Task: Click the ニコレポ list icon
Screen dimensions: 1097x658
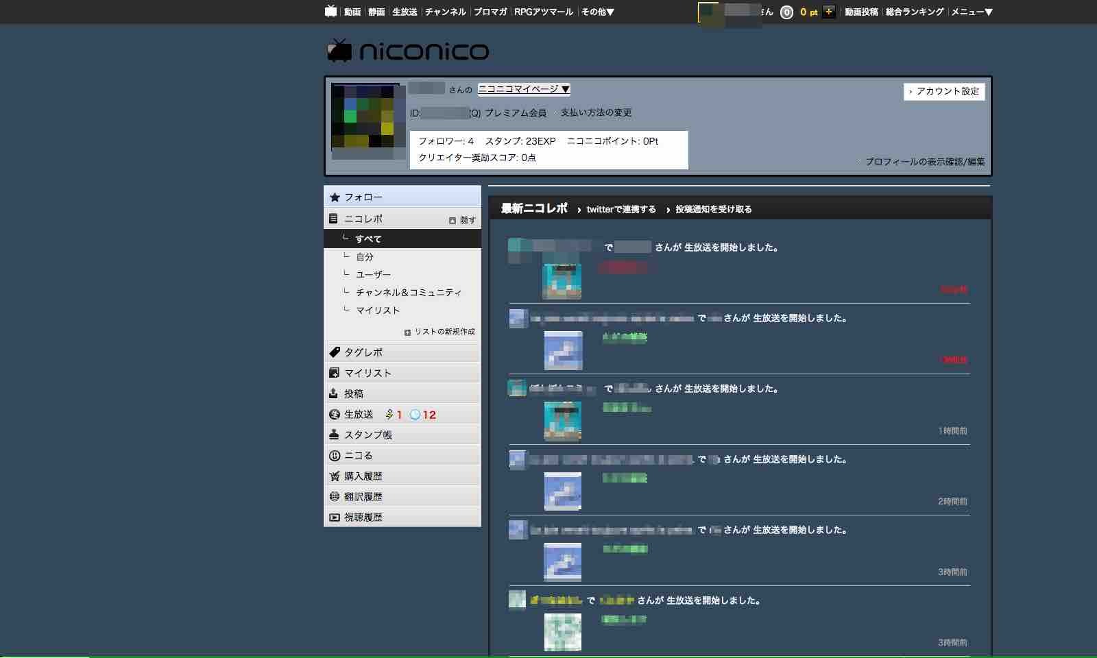Action: point(333,219)
